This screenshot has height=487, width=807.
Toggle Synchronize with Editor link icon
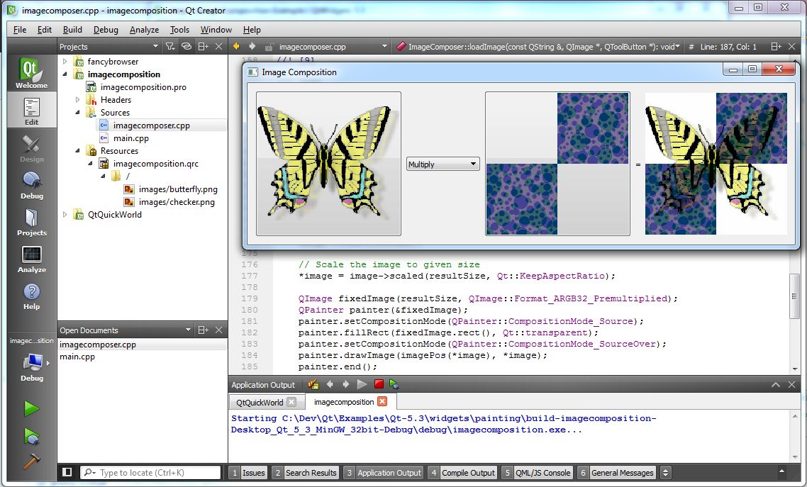click(187, 46)
